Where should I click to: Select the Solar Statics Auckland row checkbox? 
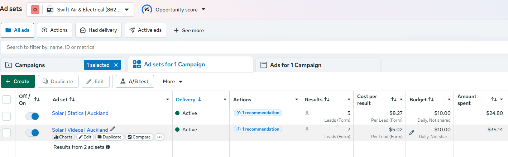pyautogui.click(x=6, y=116)
